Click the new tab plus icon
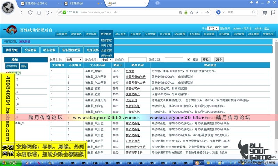 pyautogui.click(x=157, y=3)
